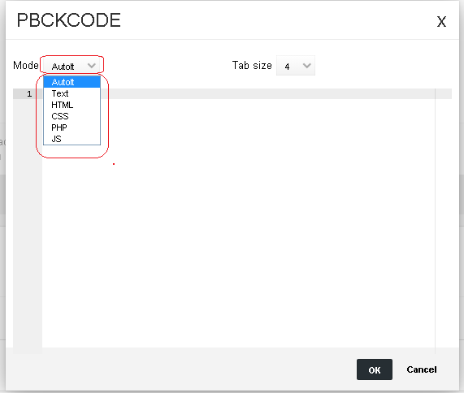
Task: Click line number 1 in the gutter
Action: click(29, 94)
